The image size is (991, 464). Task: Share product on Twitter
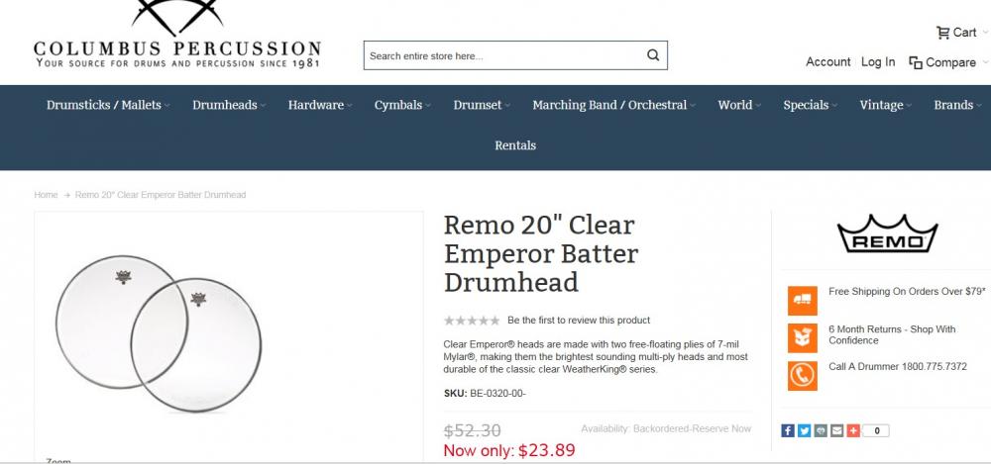(x=805, y=430)
